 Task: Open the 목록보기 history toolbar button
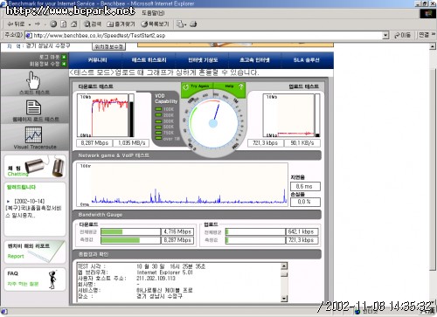155,24
